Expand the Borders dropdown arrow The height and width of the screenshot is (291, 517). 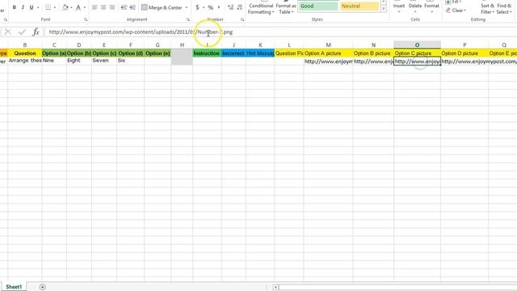tap(55, 7)
